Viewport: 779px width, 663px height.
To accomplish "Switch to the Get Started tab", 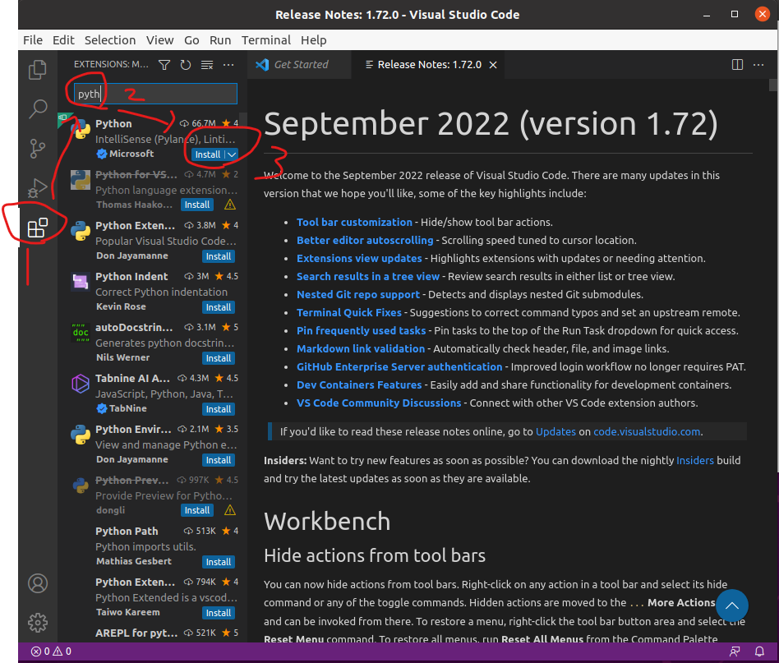I will pos(299,65).
